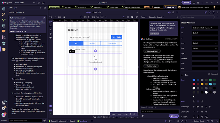
Task: Click the Quick Open search bar
Action: click(x=102, y=3)
